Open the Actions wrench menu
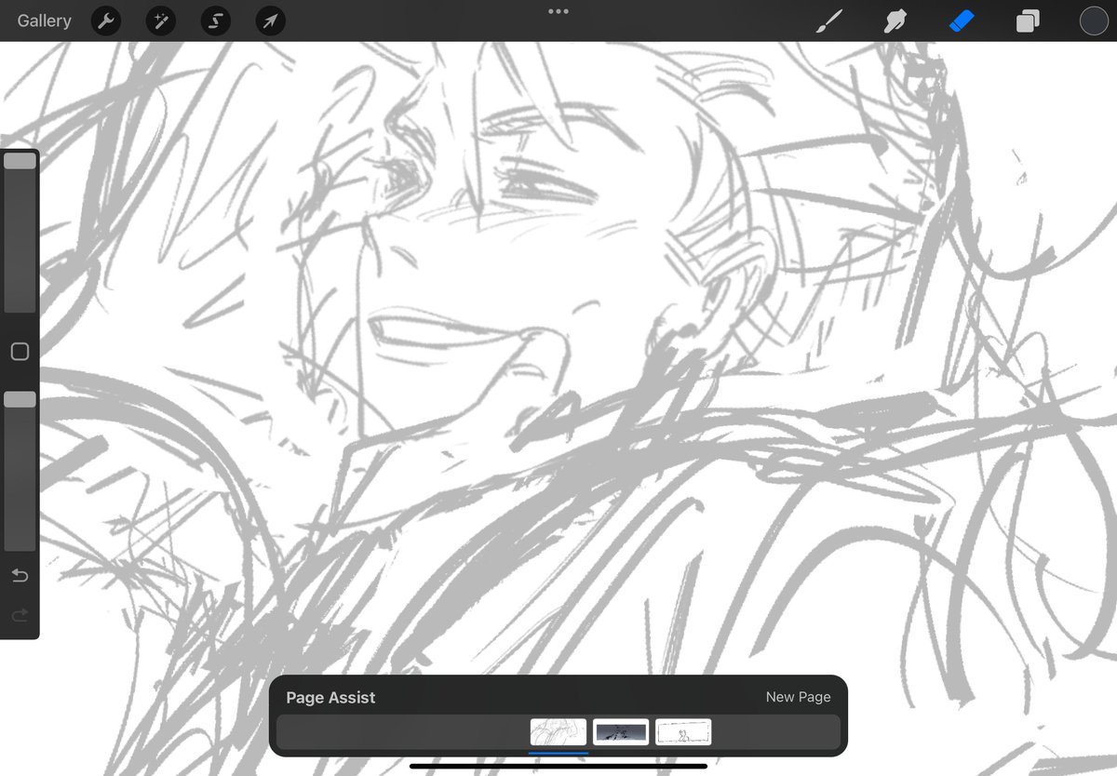1117x776 pixels. tap(106, 20)
